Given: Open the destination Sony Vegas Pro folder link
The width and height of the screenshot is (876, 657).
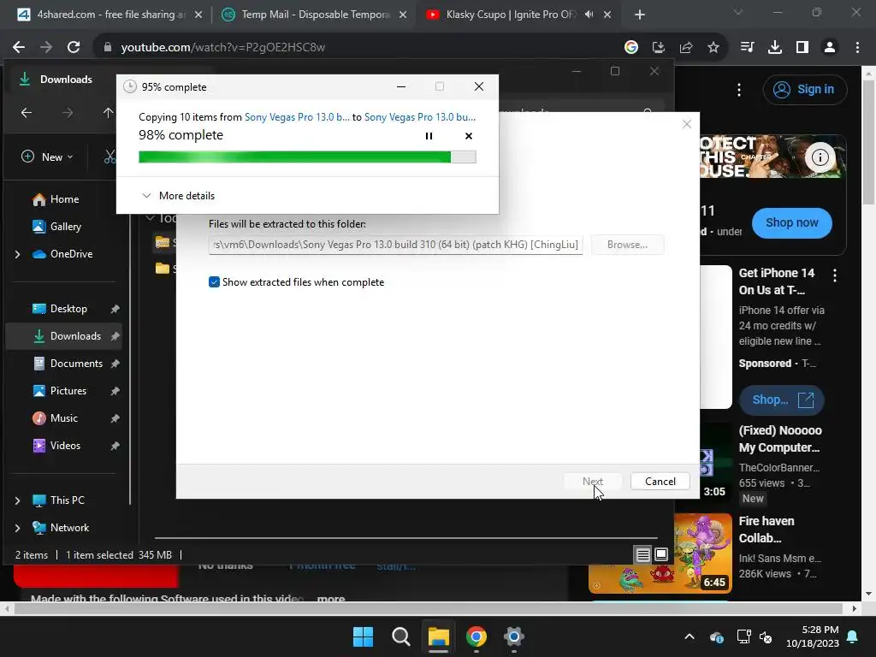Looking at the screenshot, I should (420, 116).
